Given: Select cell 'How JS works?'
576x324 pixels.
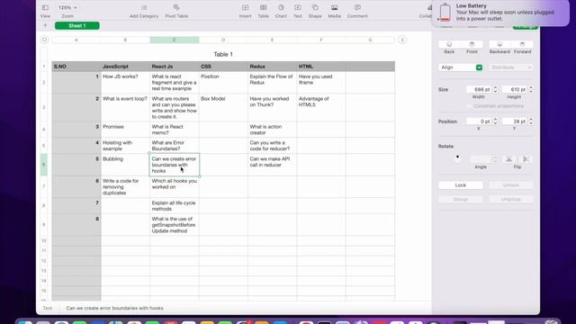Looking at the screenshot, I should pyautogui.click(x=125, y=82).
